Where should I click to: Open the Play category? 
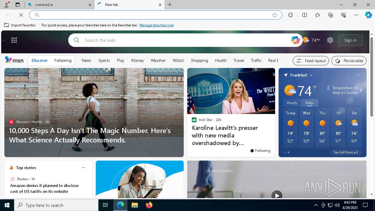tap(120, 60)
